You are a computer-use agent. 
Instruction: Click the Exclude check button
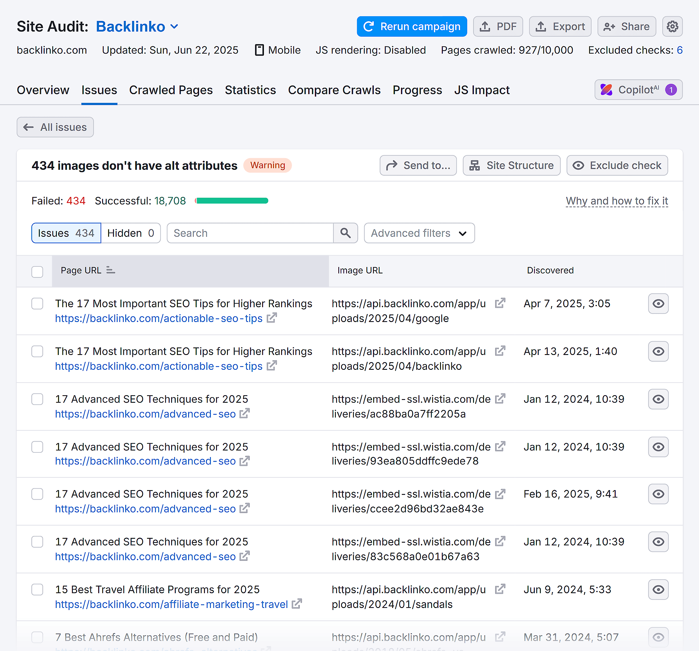coord(617,165)
